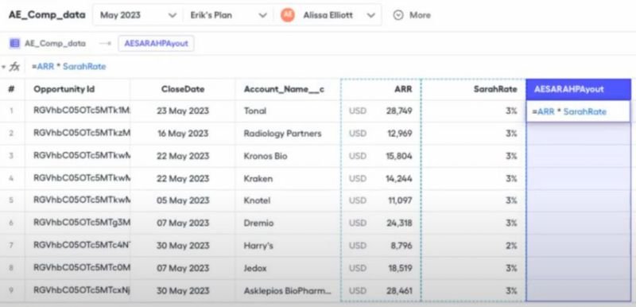Select the CloseDate column header
Viewport: 636px width, 307px height.
coord(183,89)
